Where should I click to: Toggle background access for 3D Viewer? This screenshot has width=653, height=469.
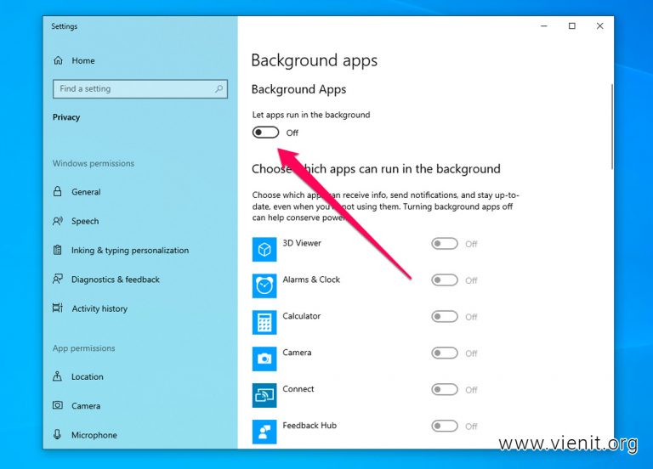(x=444, y=244)
